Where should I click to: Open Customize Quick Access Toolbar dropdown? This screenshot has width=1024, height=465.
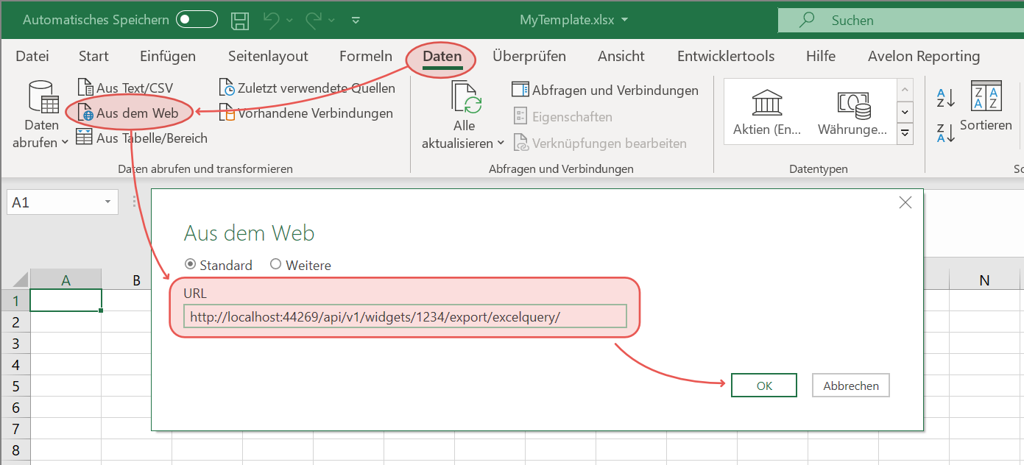click(356, 21)
